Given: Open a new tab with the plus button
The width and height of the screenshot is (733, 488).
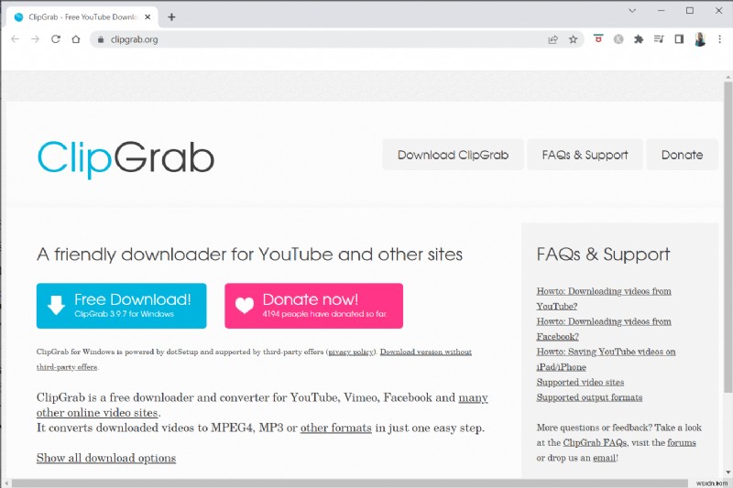Looking at the screenshot, I should click(171, 16).
